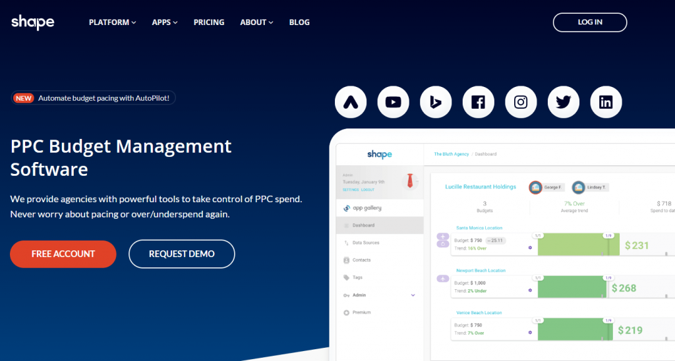
Task: Select the George F. user chip
Action: (547, 187)
